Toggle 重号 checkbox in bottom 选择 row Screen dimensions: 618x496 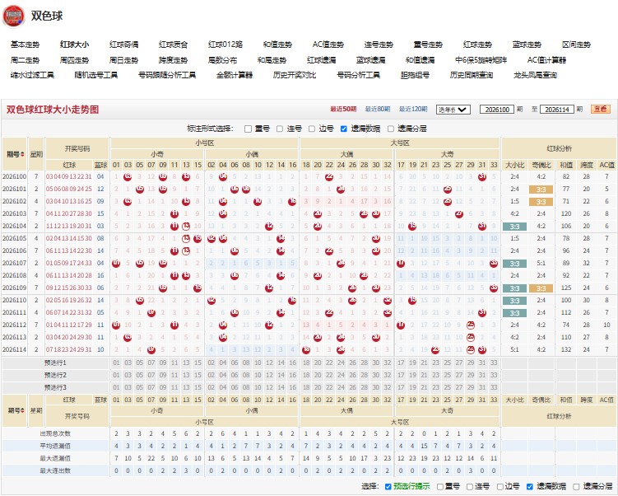(x=440, y=487)
